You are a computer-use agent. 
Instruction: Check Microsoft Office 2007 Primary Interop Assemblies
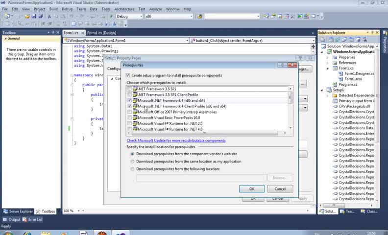[x=129, y=112]
